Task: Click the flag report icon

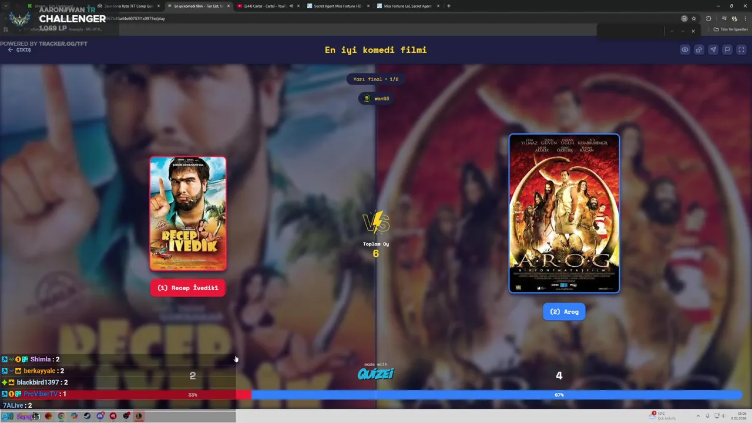Action: pyautogui.click(x=727, y=50)
